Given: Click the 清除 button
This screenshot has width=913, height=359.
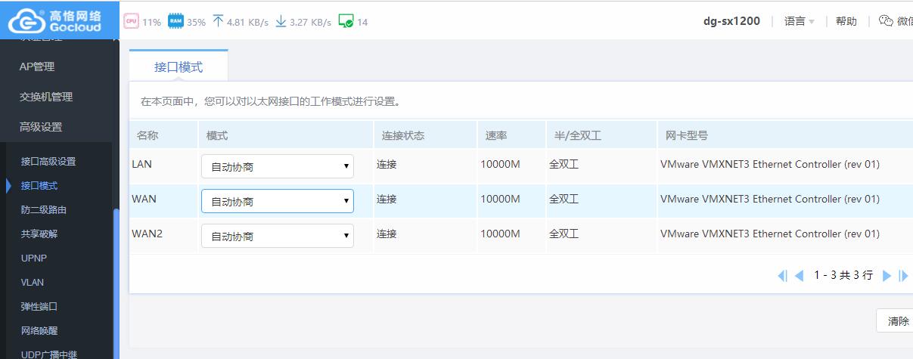Looking at the screenshot, I should click(x=897, y=321).
